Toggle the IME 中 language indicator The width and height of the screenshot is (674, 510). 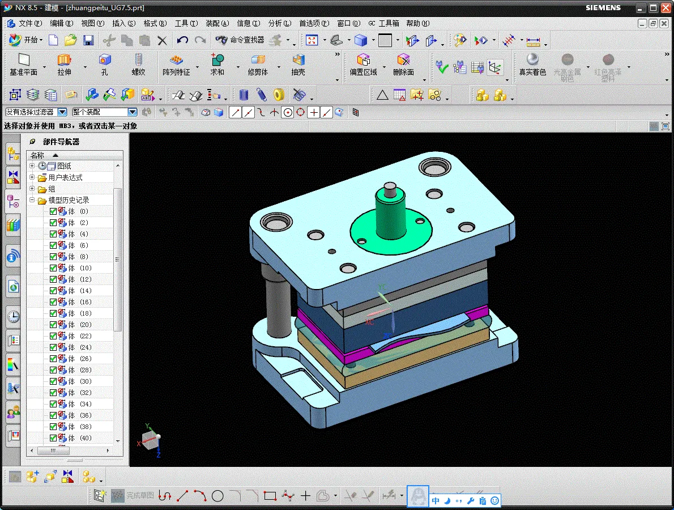tap(436, 500)
